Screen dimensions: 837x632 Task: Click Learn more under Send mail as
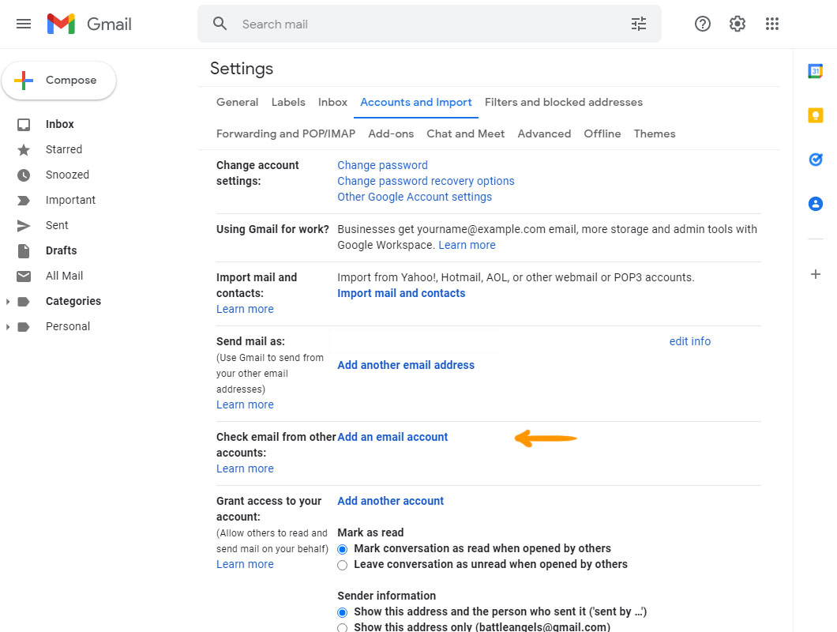click(245, 404)
